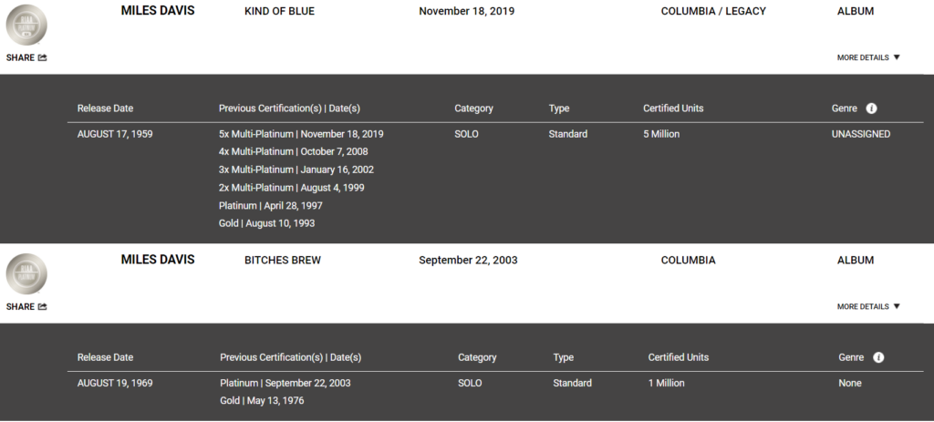The height and width of the screenshot is (422, 934).
Task: Click Genre info icon in Kind of Blue details
Action: (871, 108)
